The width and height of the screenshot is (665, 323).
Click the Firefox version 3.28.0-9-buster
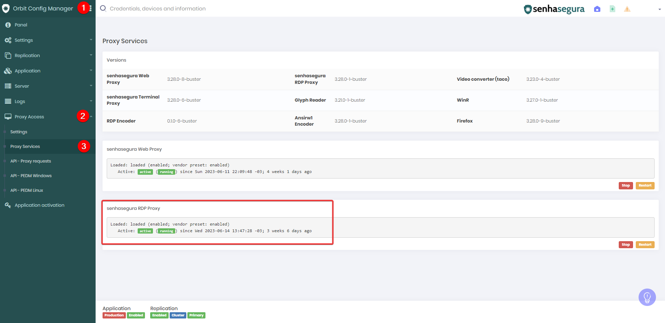(x=543, y=121)
